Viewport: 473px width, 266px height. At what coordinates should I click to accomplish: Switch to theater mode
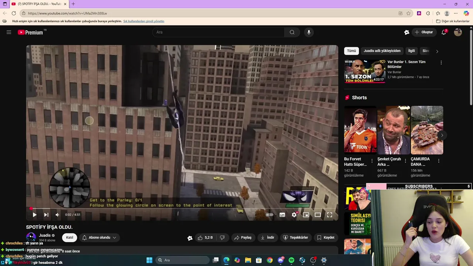pyautogui.click(x=318, y=215)
